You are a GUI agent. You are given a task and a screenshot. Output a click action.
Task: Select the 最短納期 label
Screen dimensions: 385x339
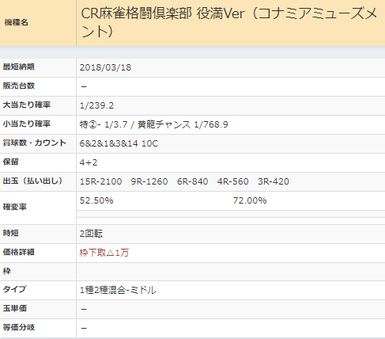coord(18,67)
